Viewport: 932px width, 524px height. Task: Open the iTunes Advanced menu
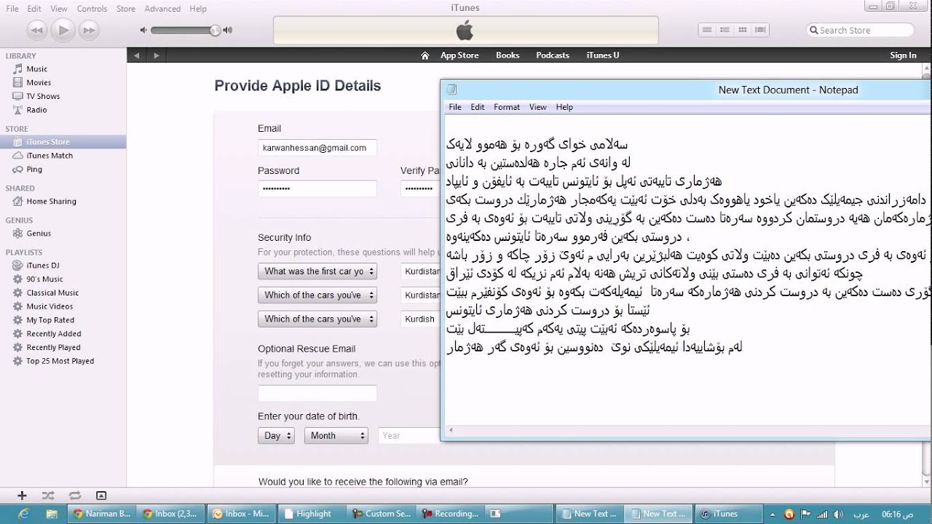click(x=162, y=9)
